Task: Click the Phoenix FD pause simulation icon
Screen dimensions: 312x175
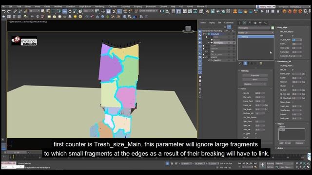Action: pyautogui.click(x=268, y=11)
